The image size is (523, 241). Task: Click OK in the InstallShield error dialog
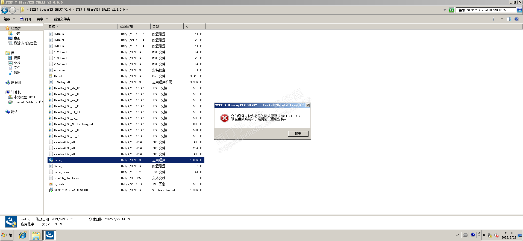[x=298, y=134]
